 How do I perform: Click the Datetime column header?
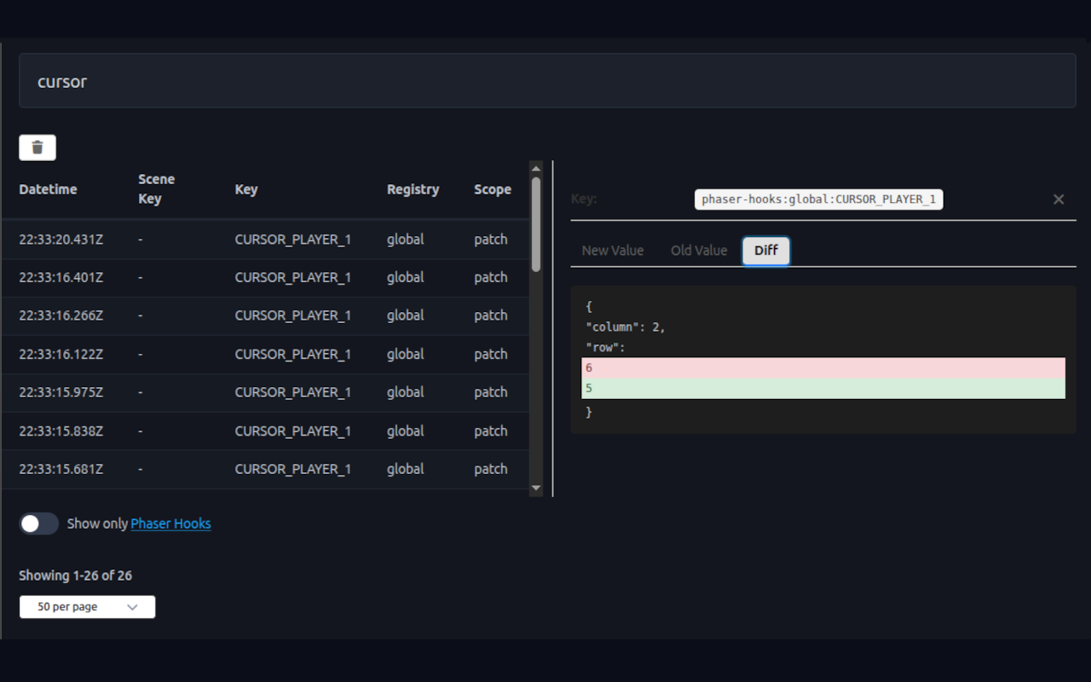[48, 189]
